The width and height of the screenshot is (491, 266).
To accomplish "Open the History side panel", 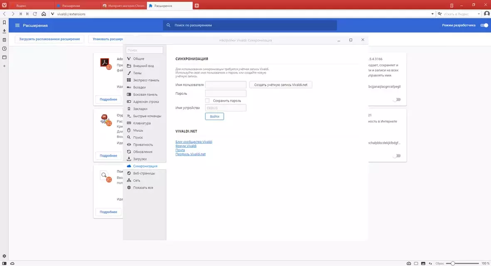I will click(x=5, y=49).
